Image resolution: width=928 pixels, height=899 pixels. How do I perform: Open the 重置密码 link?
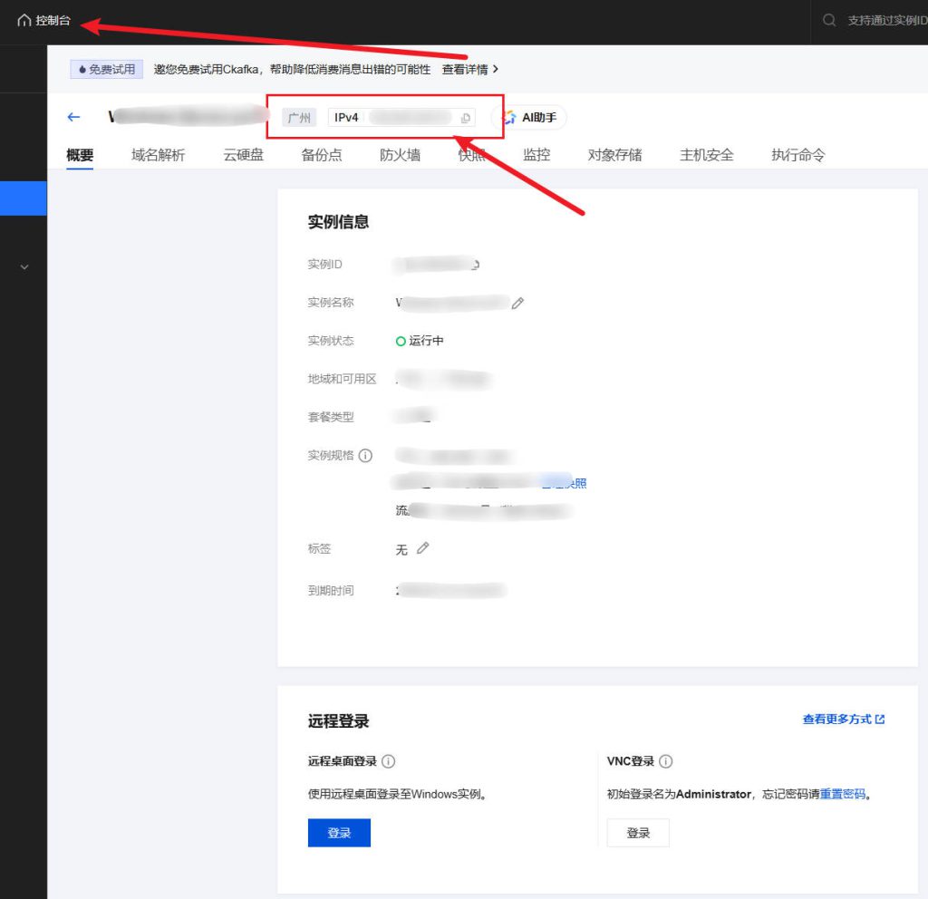[x=842, y=794]
